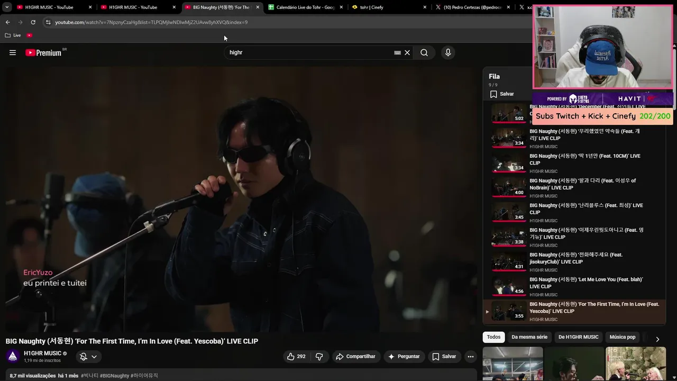Click the video title text
This screenshot has width=677, height=381.
[x=132, y=341]
